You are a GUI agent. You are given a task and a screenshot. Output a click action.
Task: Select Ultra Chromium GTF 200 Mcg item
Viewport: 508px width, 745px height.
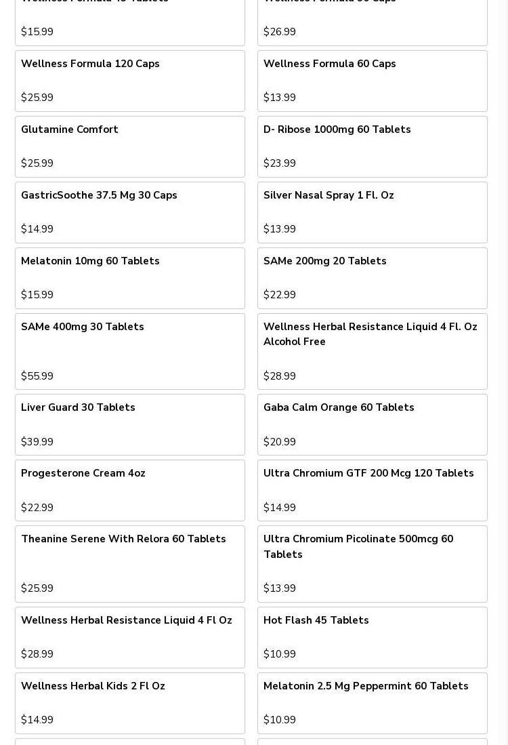pyautogui.click(x=373, y=490)
